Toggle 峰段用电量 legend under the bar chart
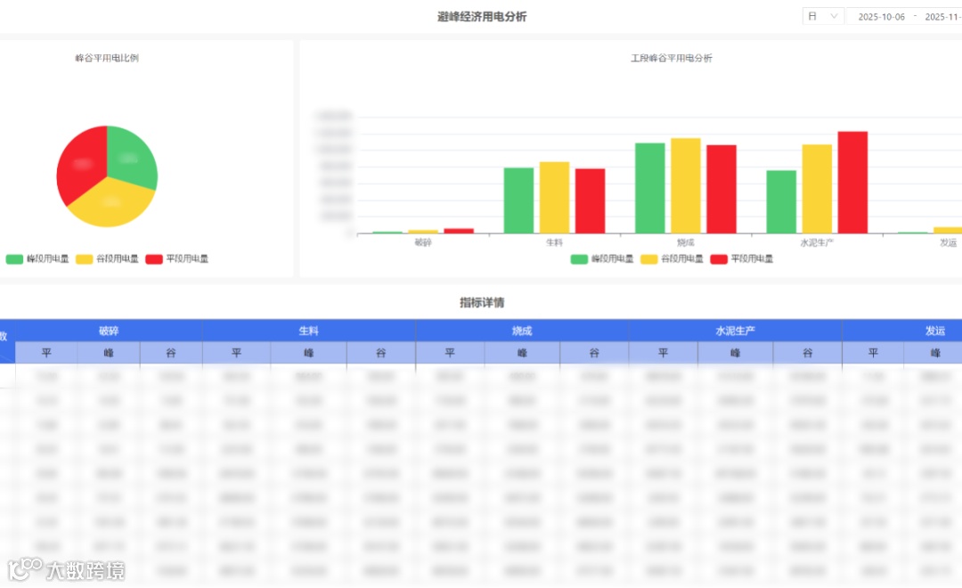Image resolution: width=962 pixels, height=588 pixels. point(602,259)
